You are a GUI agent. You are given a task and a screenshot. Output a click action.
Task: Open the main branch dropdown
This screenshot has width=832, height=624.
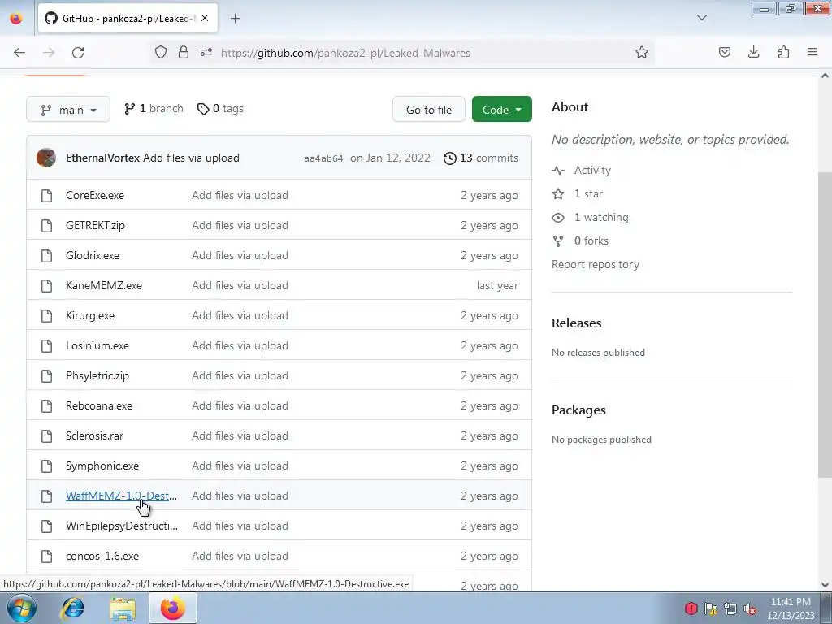pos(68,110)
